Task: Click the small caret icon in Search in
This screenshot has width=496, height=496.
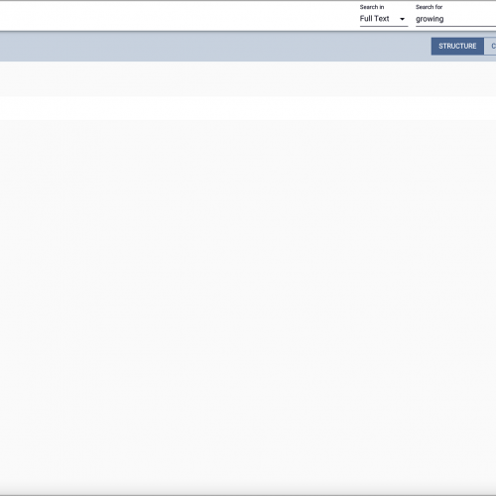Action: coord(402,19)
